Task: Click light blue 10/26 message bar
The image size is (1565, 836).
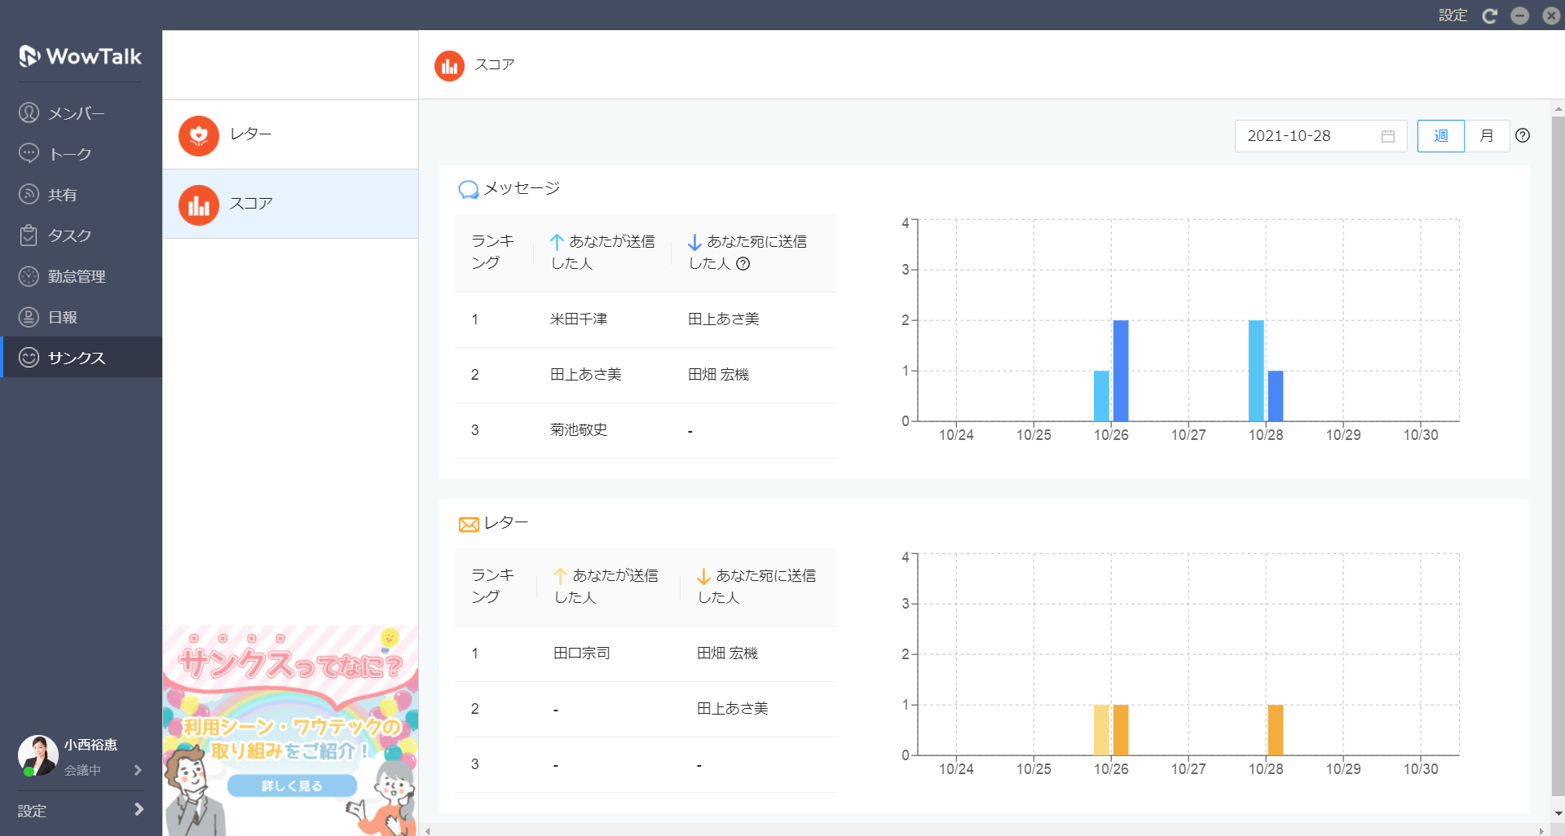Action: tap(1101, 396)
